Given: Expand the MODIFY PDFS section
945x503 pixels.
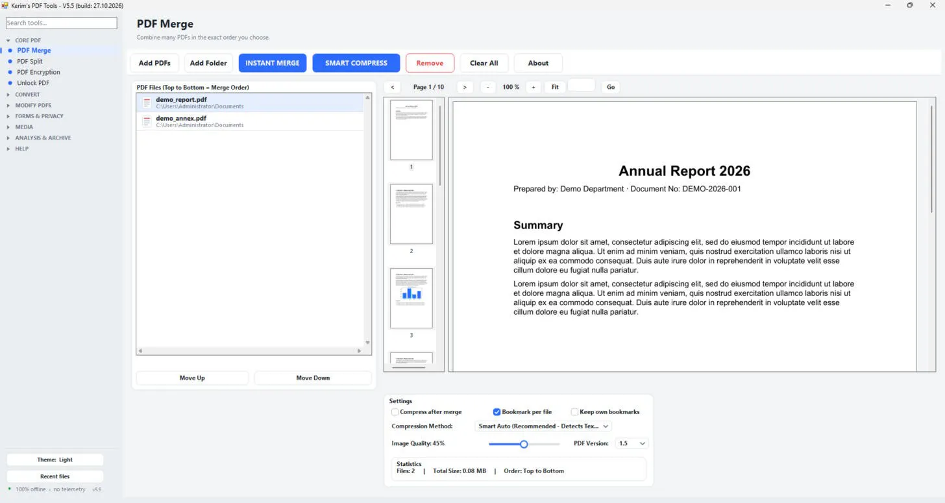Looking at the screenshot, I should 8,105.
